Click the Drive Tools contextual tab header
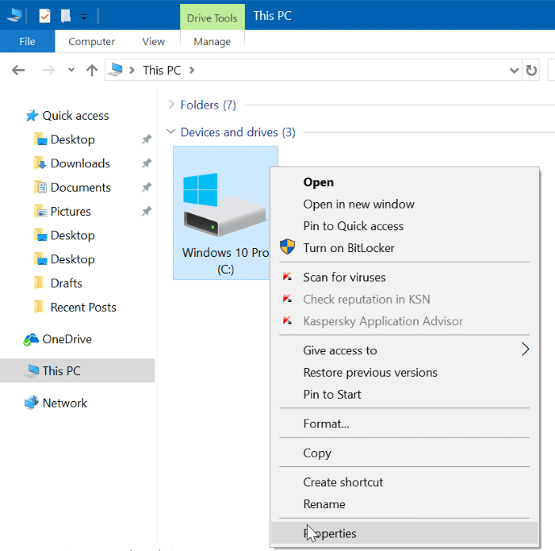This screenshot has height=551, width=555. (212, 17)
